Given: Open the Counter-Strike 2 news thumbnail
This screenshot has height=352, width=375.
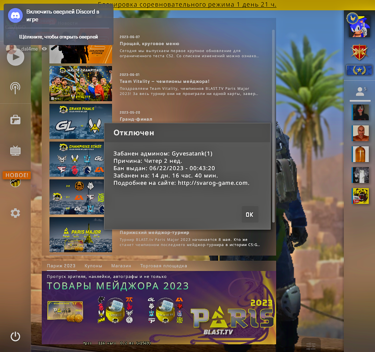Looking at the screenshot, I should pos(81,54).
